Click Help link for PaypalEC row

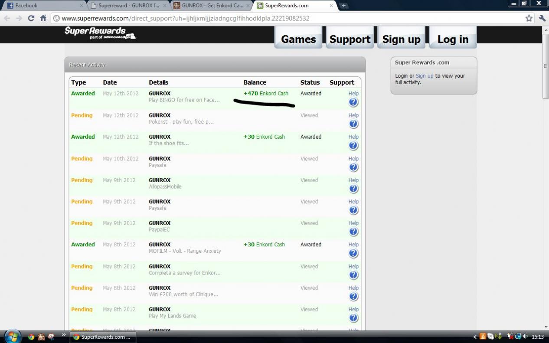[x=353, y=223]
